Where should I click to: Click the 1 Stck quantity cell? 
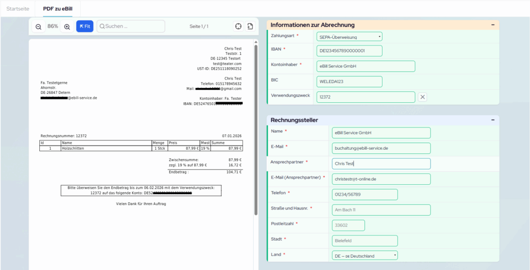point(159,148)
